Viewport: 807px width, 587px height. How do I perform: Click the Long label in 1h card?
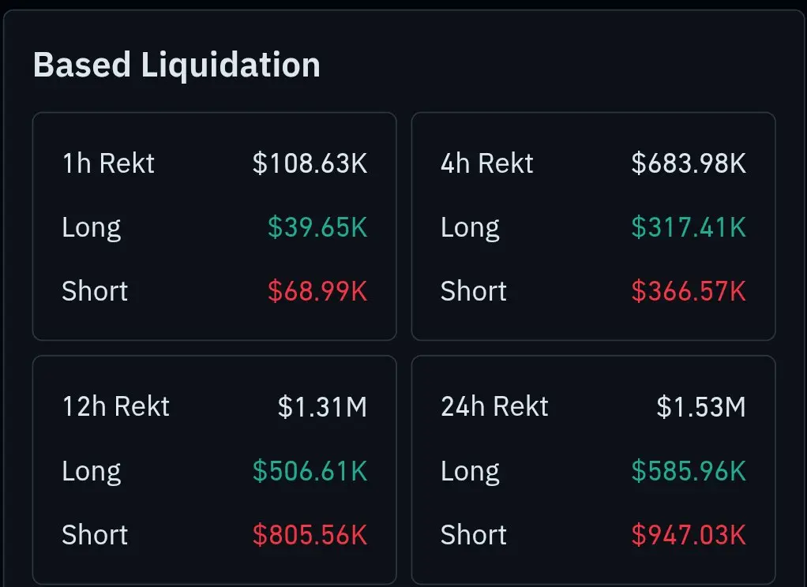pyautogui.click(x=92, y=228)
